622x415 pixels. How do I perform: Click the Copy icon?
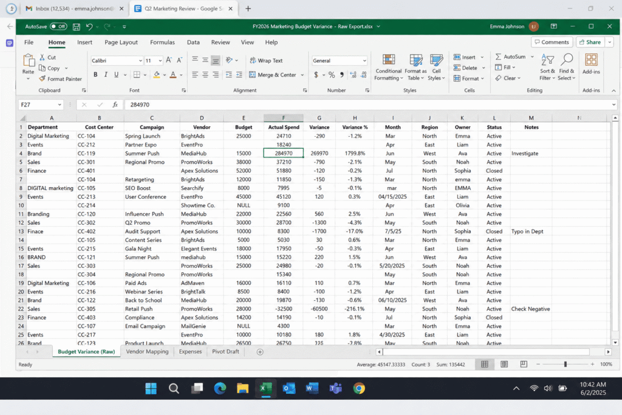tap(42, 68)
